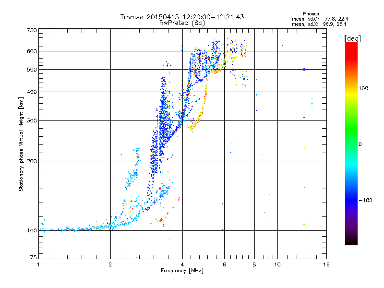Click the x-axis tick label '16'
The image size is (384, 288).
tap(326, 264)
